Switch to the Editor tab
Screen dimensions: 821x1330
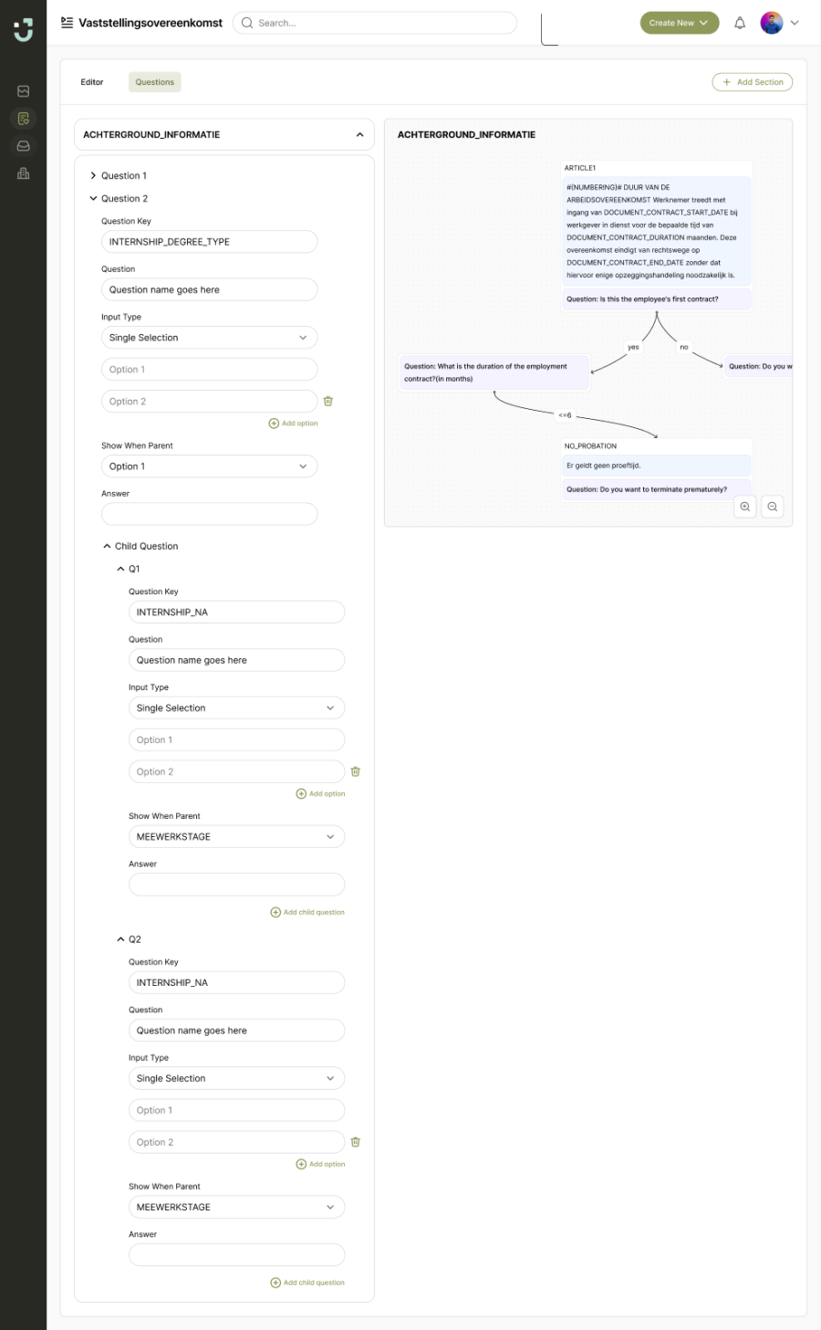pyautogui.click(x=92, y=82)
